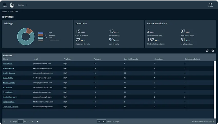
Task: Sort by Recommendations column header
Action: click(x=192, y=59)
